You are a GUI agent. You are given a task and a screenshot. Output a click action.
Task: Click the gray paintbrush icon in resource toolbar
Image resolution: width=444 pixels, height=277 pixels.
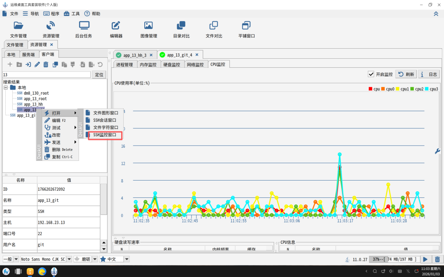click(x=73, y=64)
